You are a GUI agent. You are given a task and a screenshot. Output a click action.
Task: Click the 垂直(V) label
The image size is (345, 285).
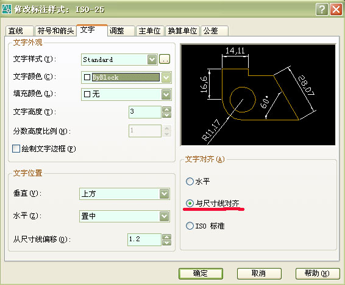[27, 193]
